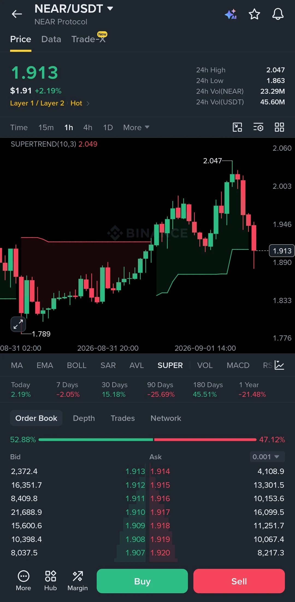Toggle the SAR indicator
Viewport: 295px width, 602px height.
108,365
